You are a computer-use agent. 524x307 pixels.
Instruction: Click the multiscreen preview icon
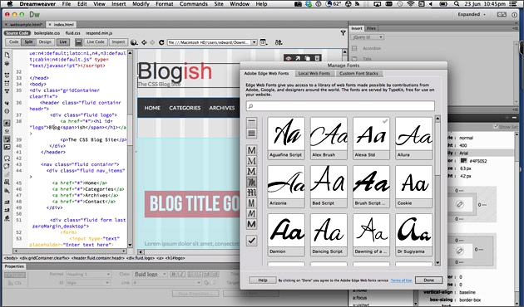click(78, 42)
